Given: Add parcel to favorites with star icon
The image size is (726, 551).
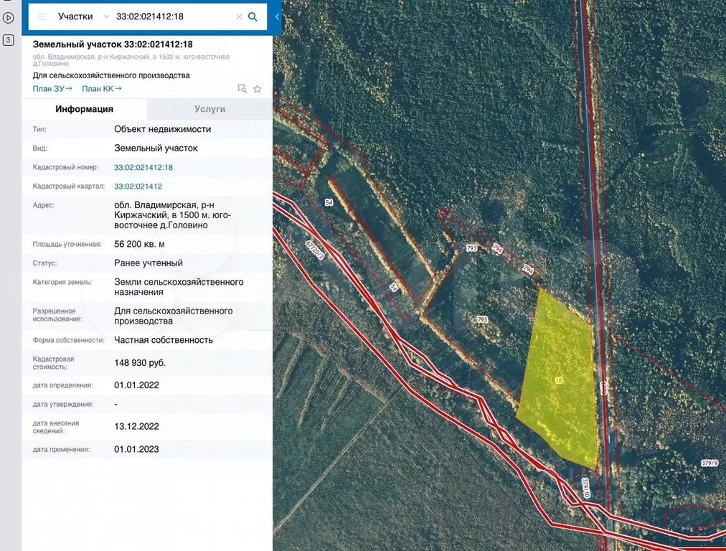Looking at the screenshot, I should coord(258,89).
